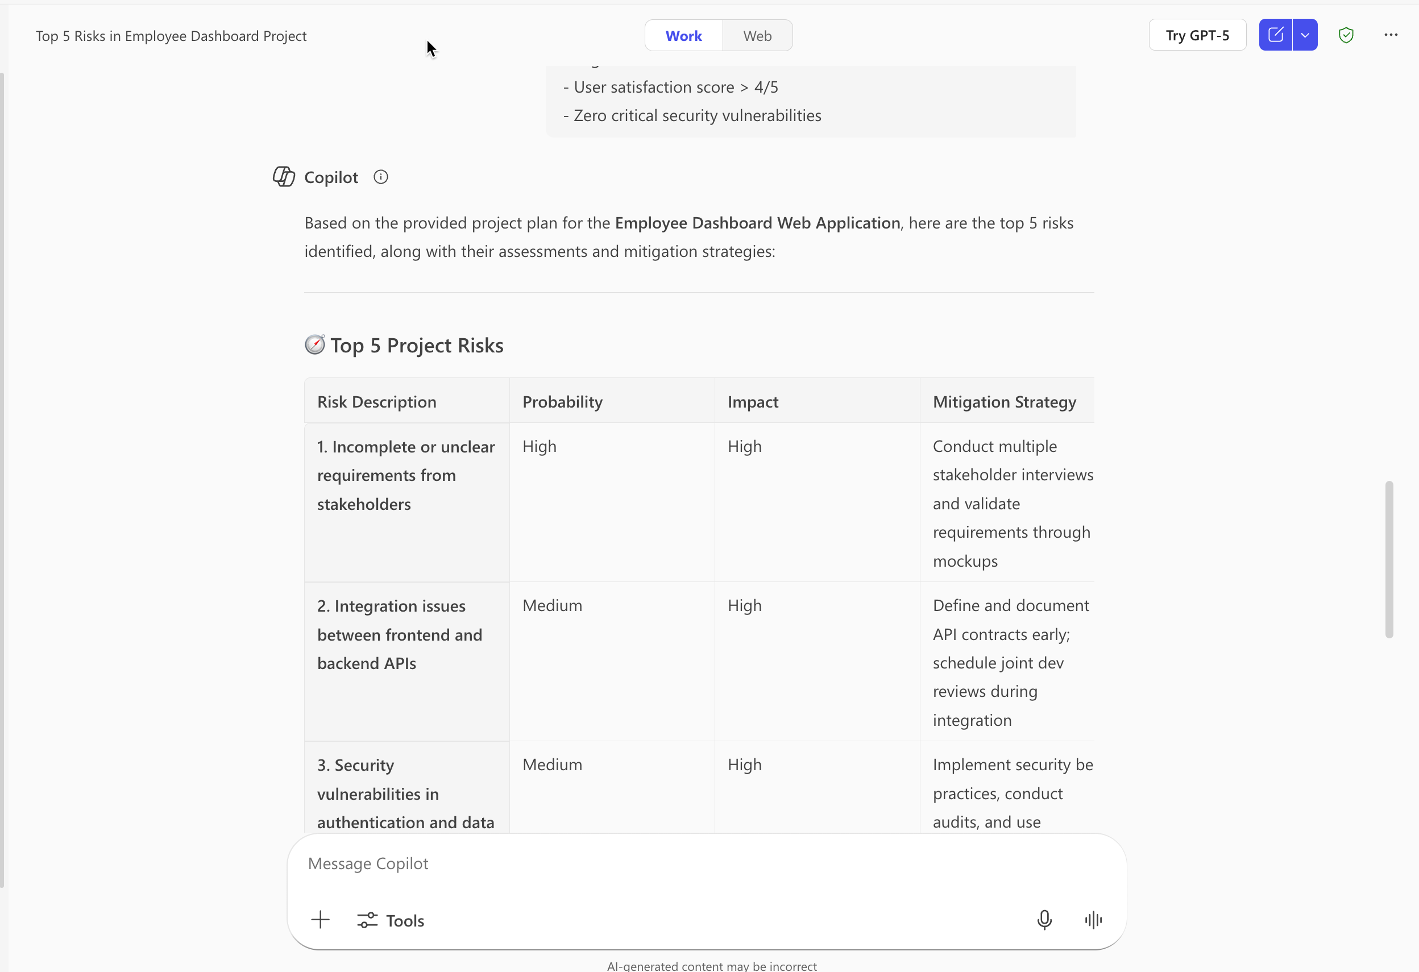1419x972 pixels.
Task: Click the Copilot logo icon
Action: pos(284,176)
